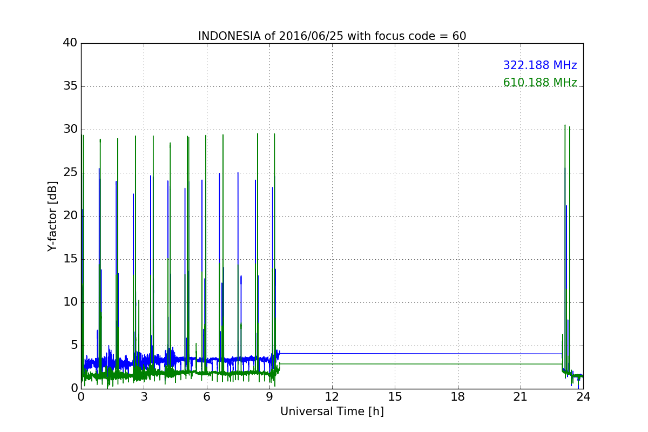Image resolution: width=648 pixels, height=432 pixels.
Task: Click y-axis tick label 25
Action: pos(70,173)
